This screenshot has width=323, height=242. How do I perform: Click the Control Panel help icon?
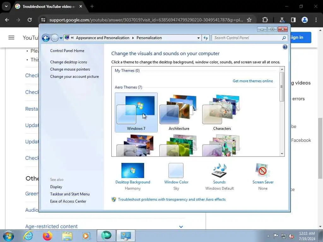(285, 47)
